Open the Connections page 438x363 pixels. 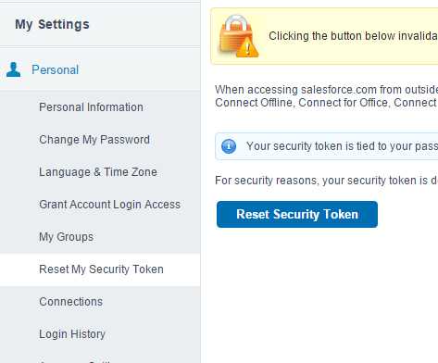tap(71, 302)
